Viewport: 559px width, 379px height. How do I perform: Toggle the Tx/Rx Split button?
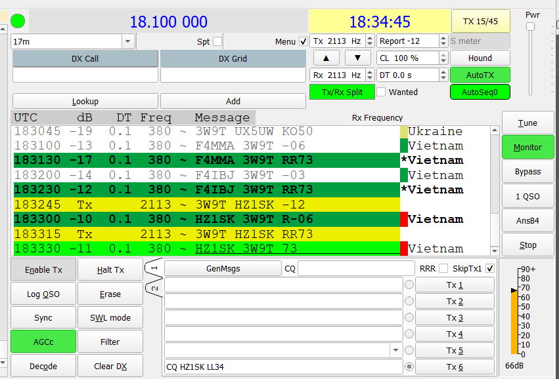pos(342,92)
